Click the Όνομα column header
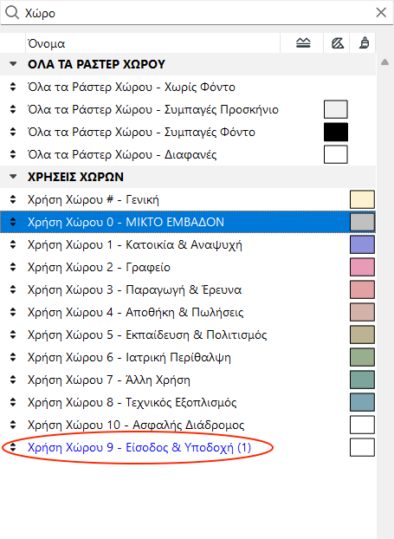The width and height of the screenshot is (394, 539). (153, 43)
